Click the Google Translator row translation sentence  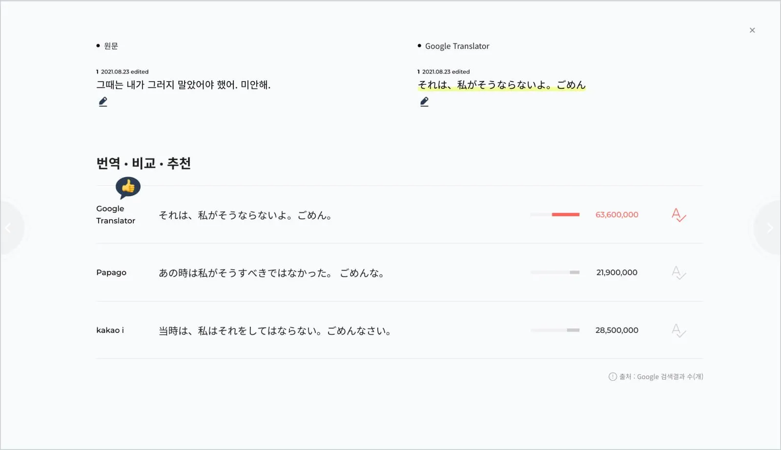pos(246,215)
